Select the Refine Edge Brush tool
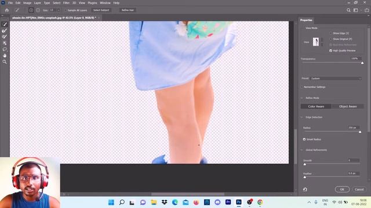371x208 pixels. click(5, 31)
